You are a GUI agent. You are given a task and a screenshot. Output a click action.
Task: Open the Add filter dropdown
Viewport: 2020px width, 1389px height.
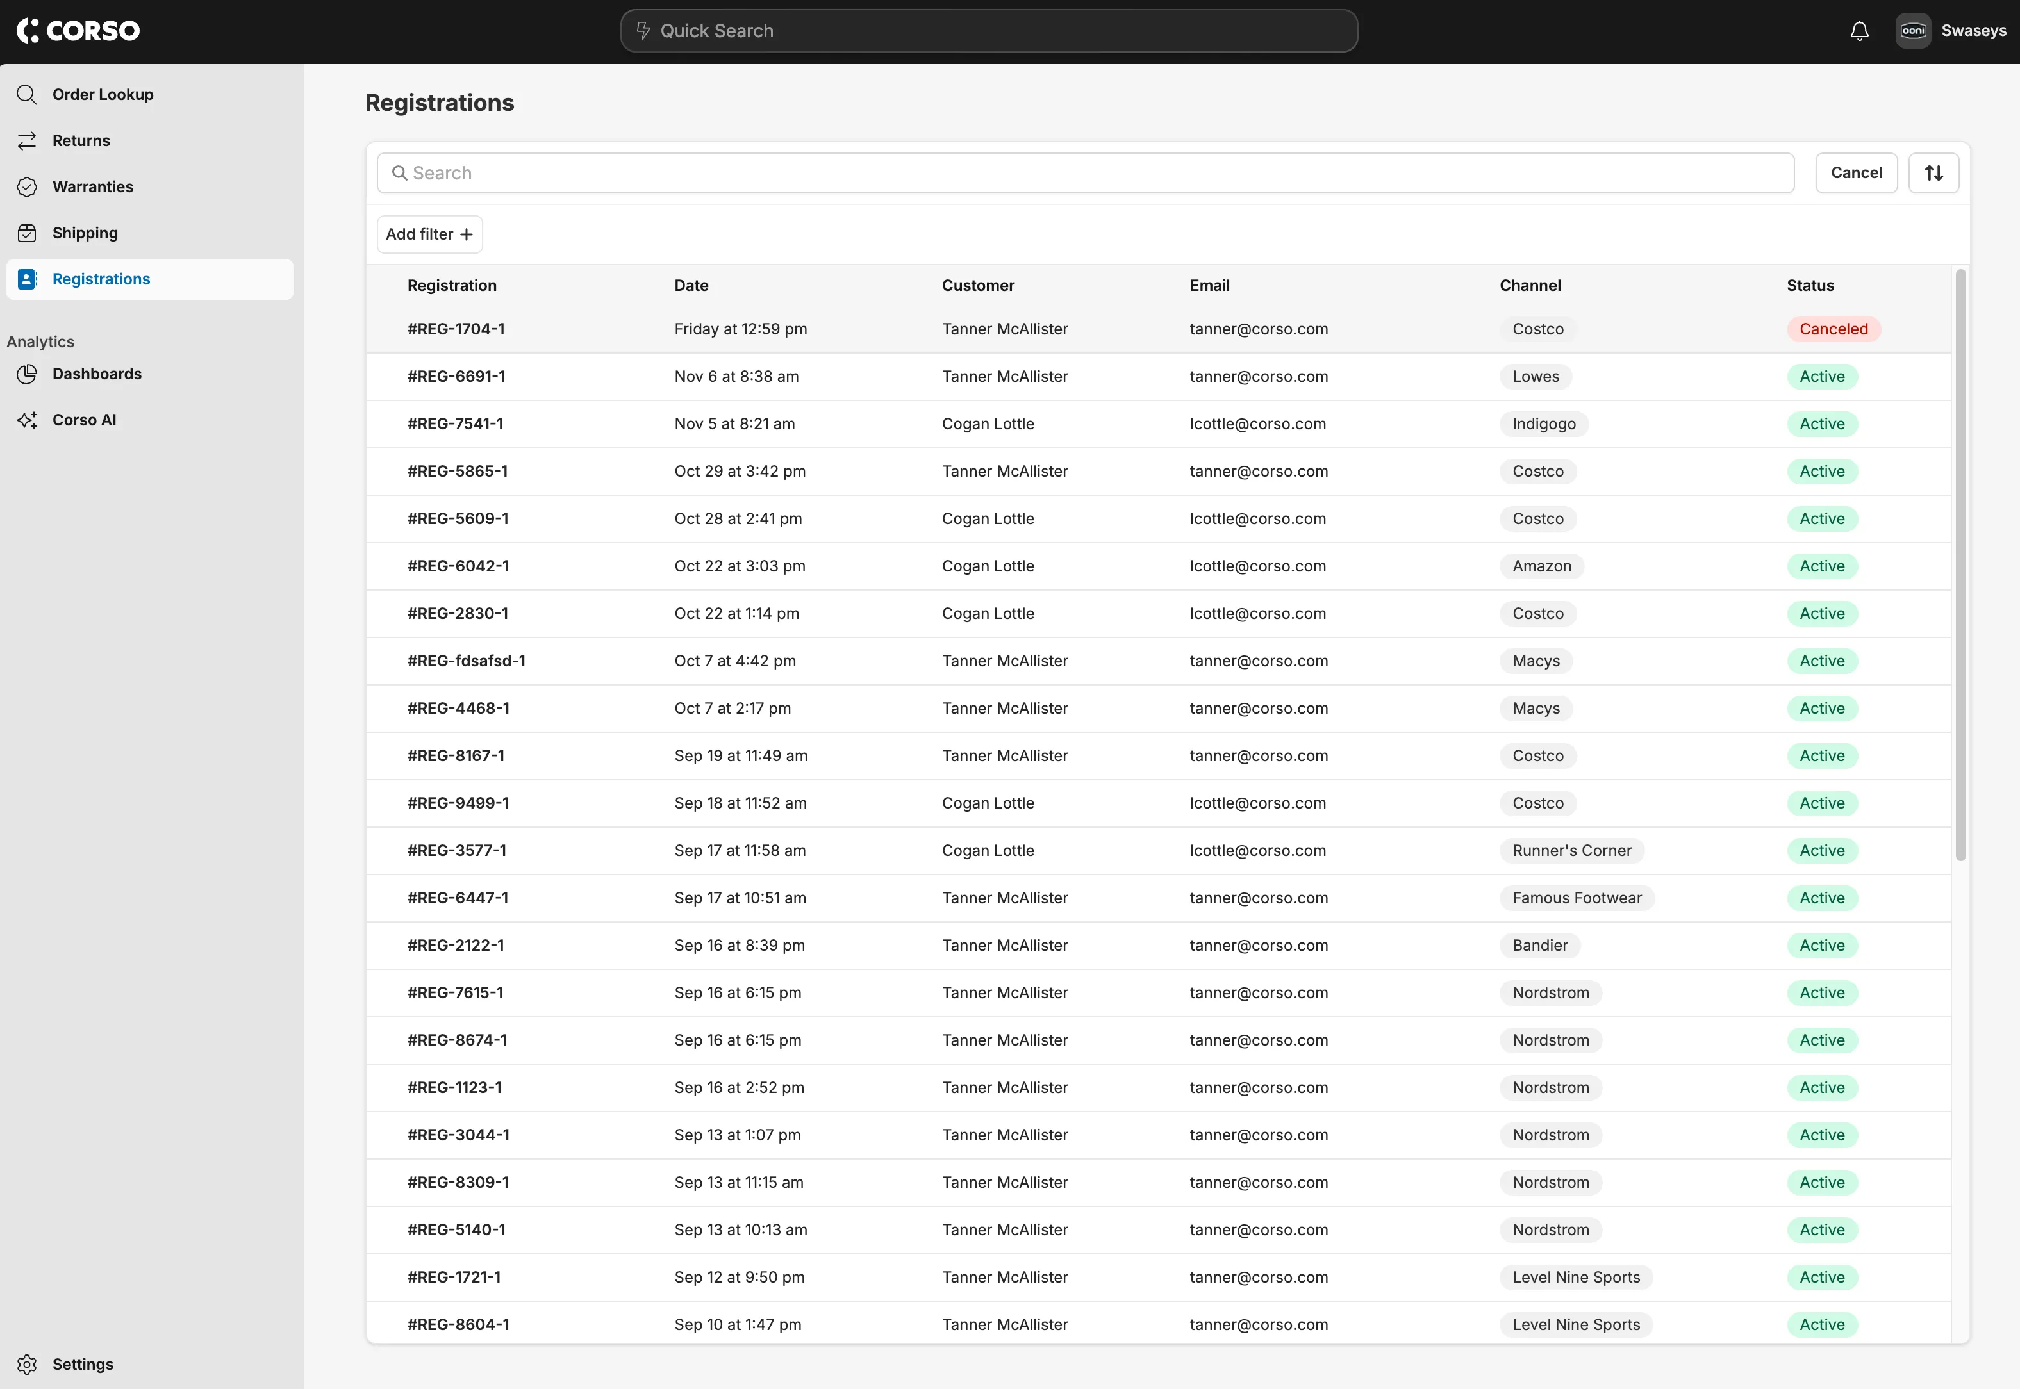click(429, 233)
